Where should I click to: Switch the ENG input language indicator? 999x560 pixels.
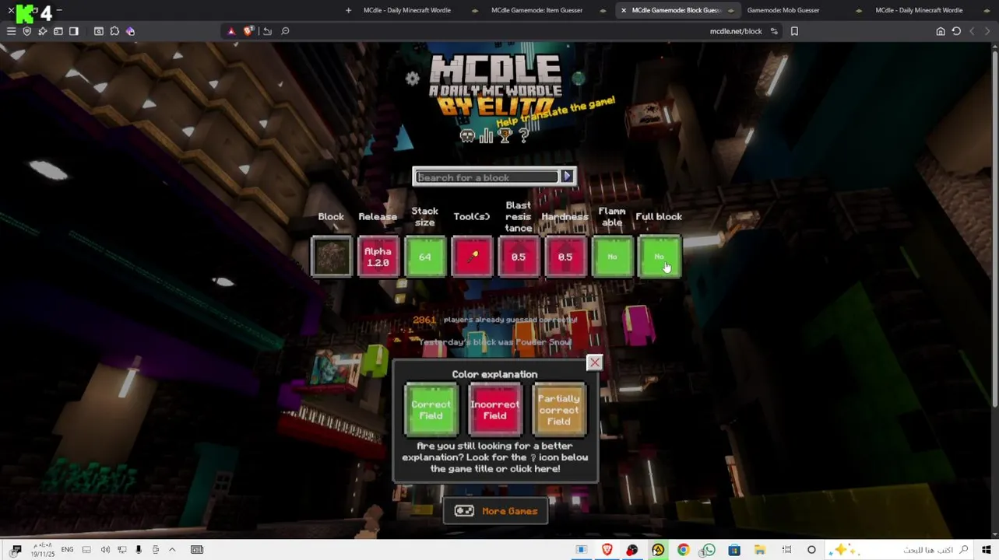[x=67, y=550]
